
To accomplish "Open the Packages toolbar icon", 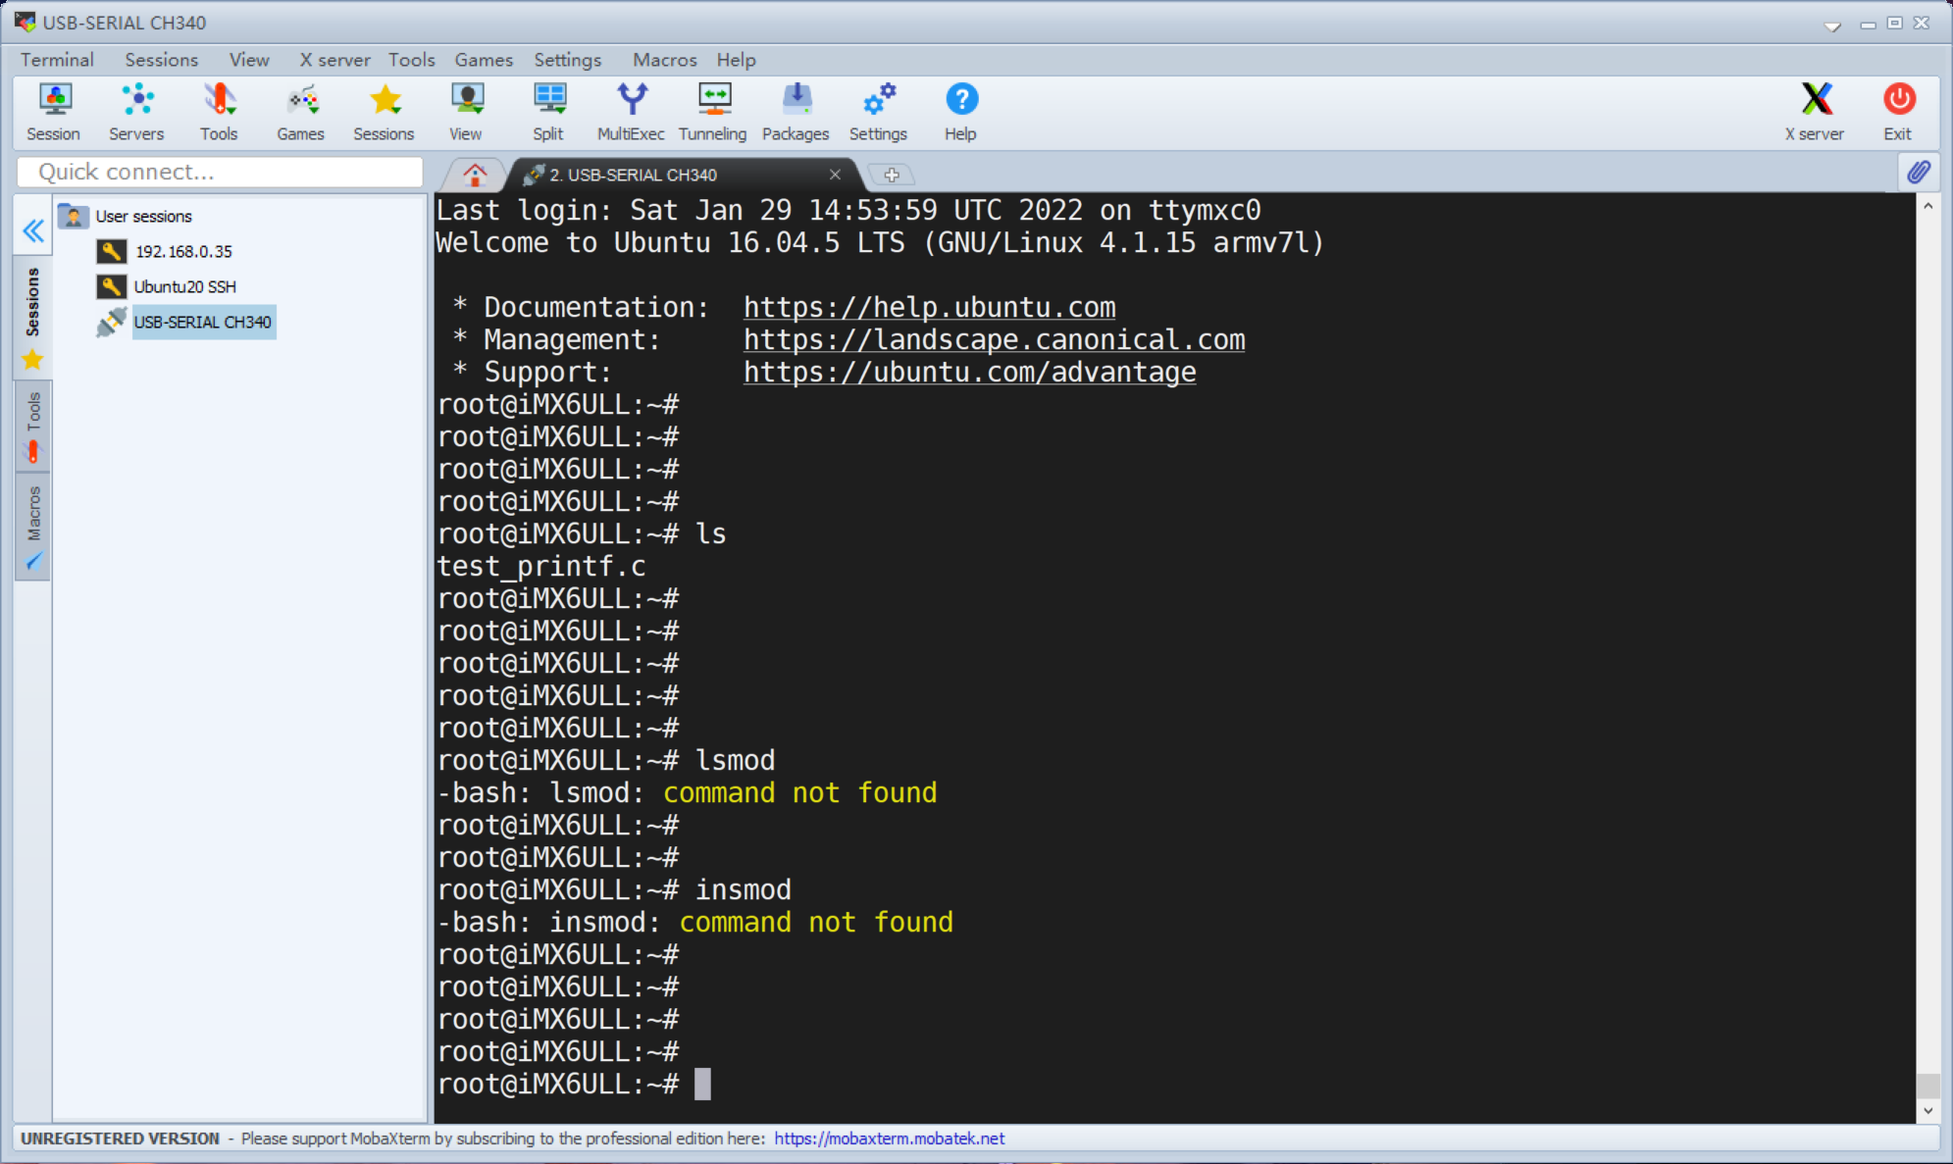I will (x=796, y=113).
